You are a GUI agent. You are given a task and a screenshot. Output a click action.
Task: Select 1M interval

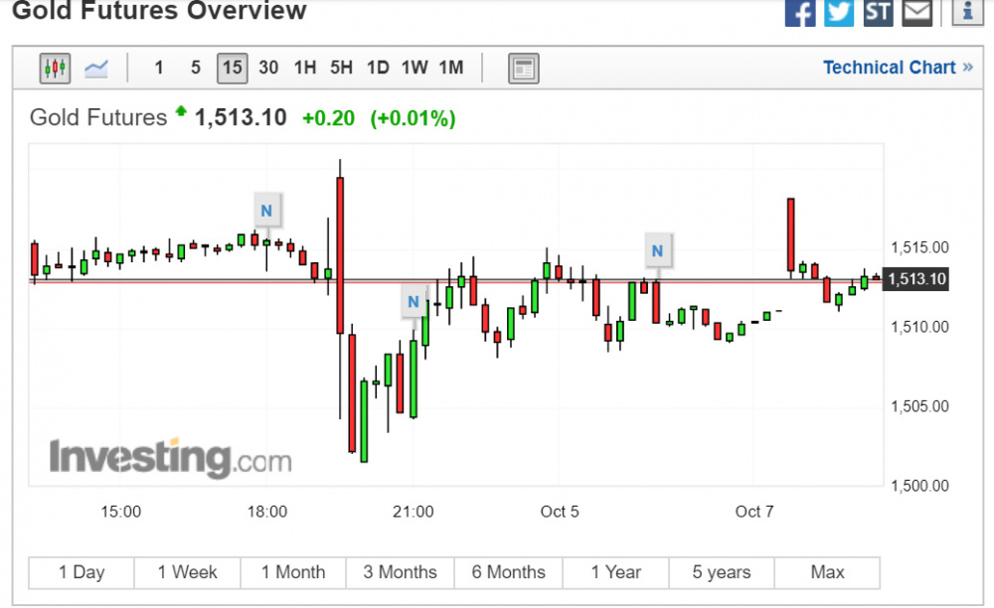click(451, 68)
